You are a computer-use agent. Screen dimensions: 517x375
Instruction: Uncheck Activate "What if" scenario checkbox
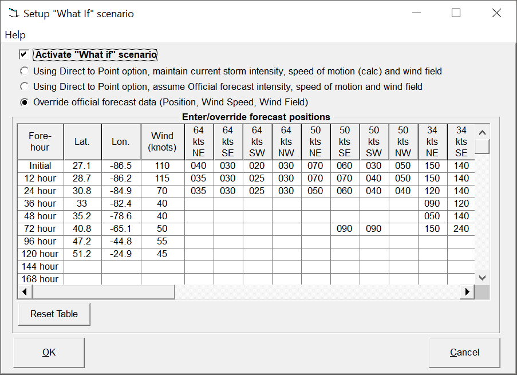coord(24,55)
